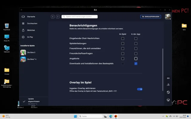Open the clock and date in taskbar
The height and width of the screenshot is (119, 191).
click(183, 116)
